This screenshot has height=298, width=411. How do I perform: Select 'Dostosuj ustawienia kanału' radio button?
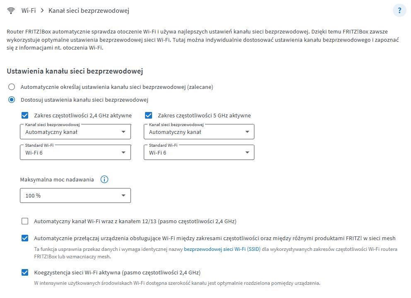pyautogui.click(x=12, y=100)
